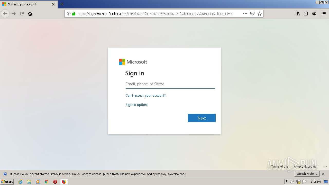The image size is (329, 185).
Task: Open Privacy & cookies link
Action: tap(306, 166)
